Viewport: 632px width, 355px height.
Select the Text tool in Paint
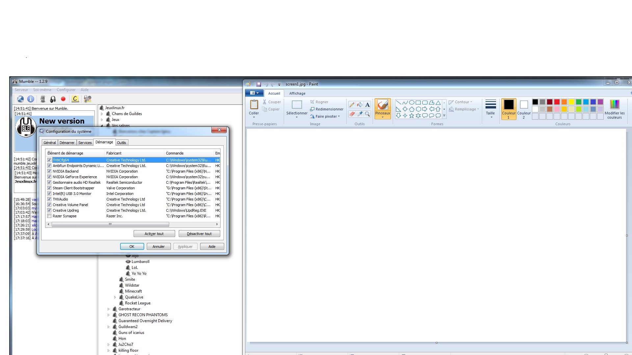point(367,105)
